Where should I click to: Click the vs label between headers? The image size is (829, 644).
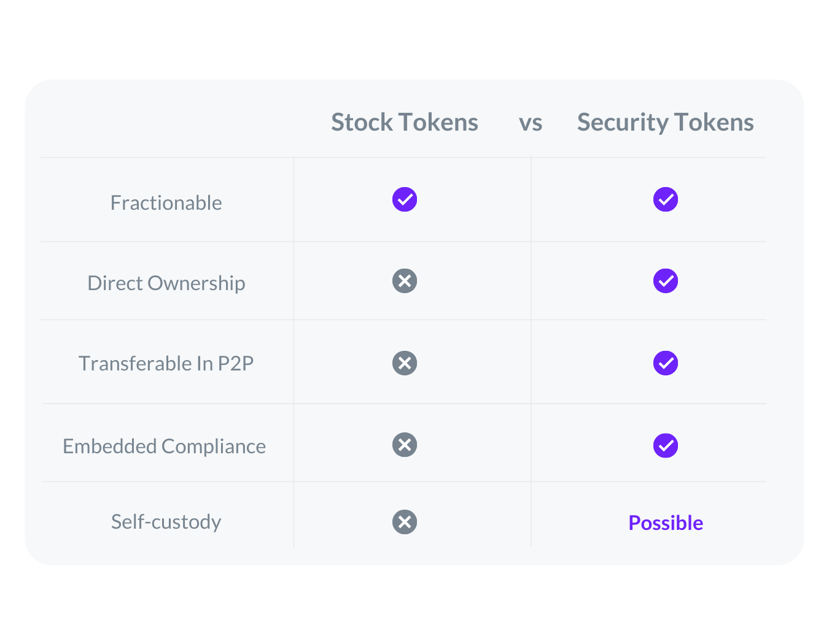[x=531, y=123]
